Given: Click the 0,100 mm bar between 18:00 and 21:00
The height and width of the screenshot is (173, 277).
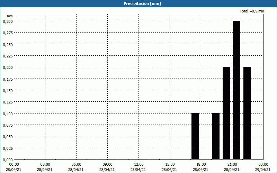Looking at the screenshot, I should [216, 136].
